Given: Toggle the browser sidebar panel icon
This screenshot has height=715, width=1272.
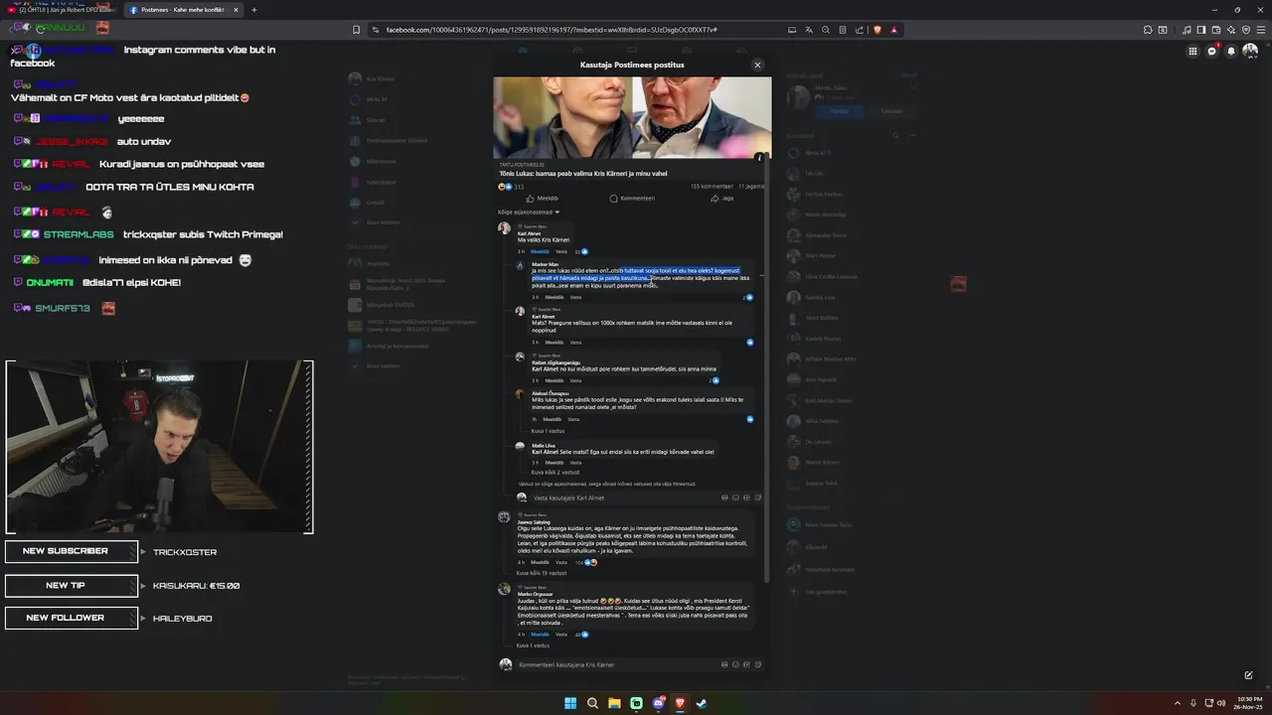Looking at the screenshot, I should pyautogui.click(x=1200, y=30).
